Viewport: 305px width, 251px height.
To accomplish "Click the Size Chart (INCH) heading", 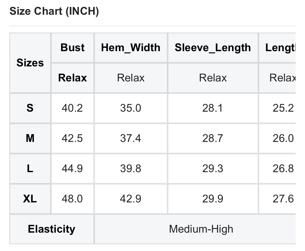I will point(54,12).
